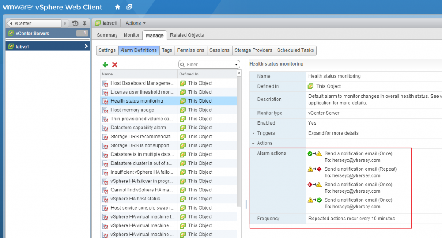Open the Permissions sub-tab
This screenshot has width=442, height=238.
(191, 50)
